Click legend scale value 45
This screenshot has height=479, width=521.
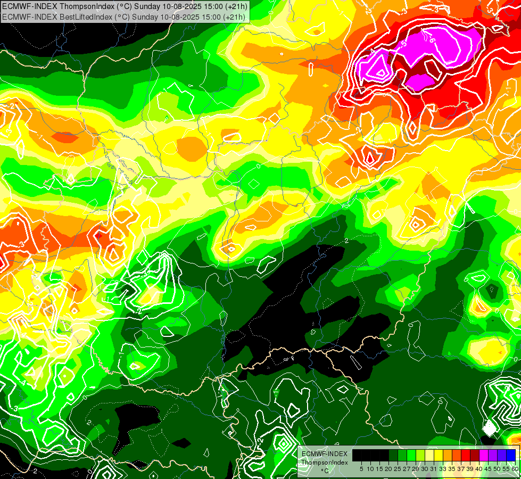[x=488, y=469]
